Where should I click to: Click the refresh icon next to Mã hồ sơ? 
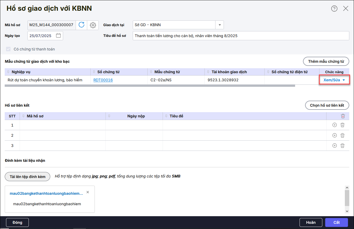click(81, 25)
